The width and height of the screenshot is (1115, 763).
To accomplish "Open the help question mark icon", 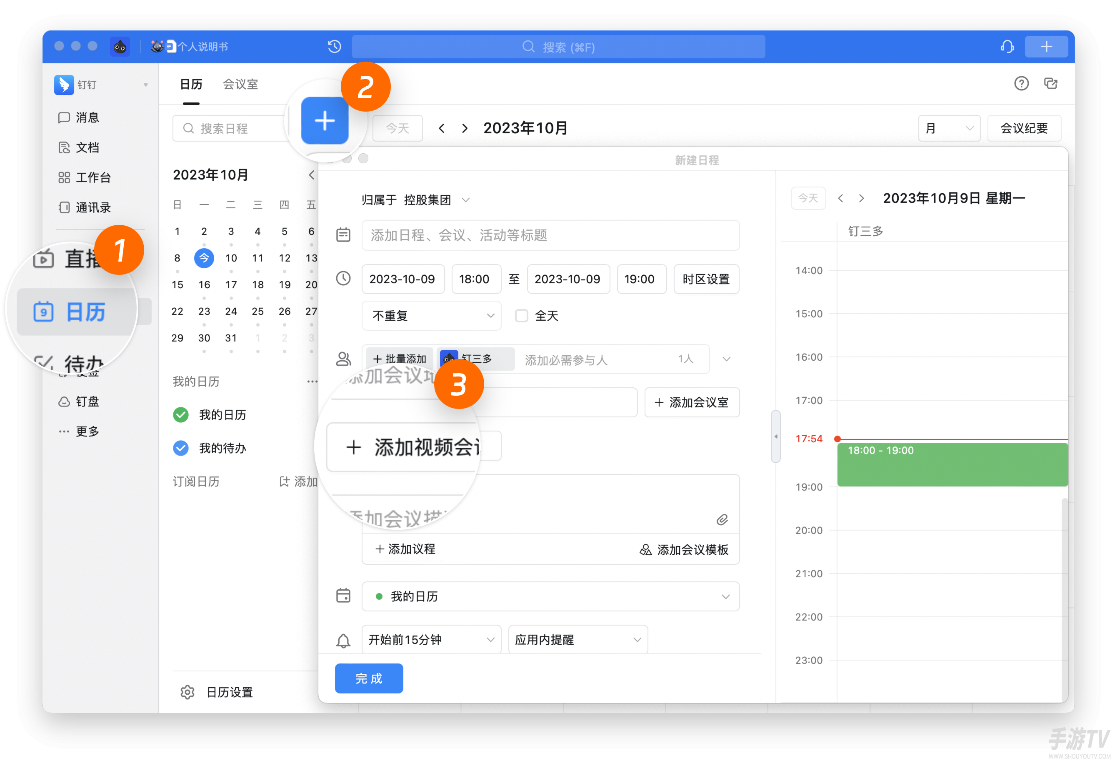I will 1021,83.
